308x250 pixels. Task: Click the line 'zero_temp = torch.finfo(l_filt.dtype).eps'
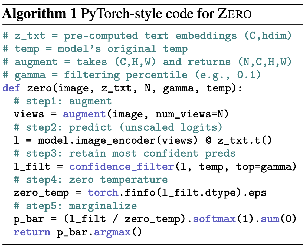pyautogui.click(x=140, y=193)
